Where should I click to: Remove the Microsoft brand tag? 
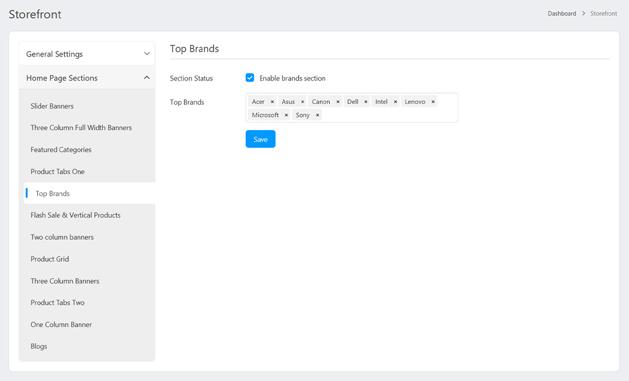pyautogui.click(x=286, y=115)
